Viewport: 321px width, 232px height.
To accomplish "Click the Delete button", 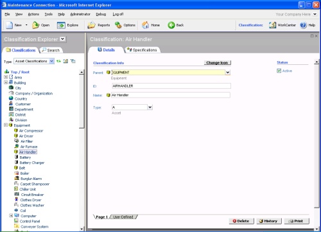I will tap(241, 221).
